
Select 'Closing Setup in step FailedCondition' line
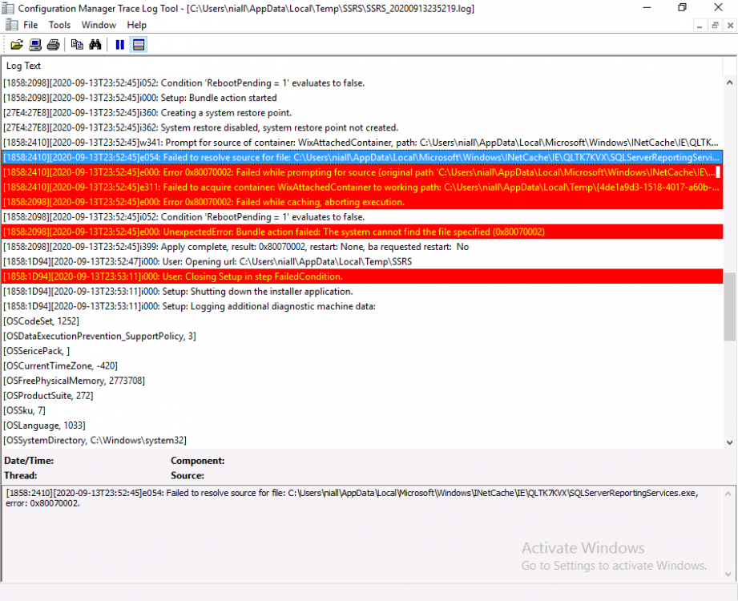(362, 276)
